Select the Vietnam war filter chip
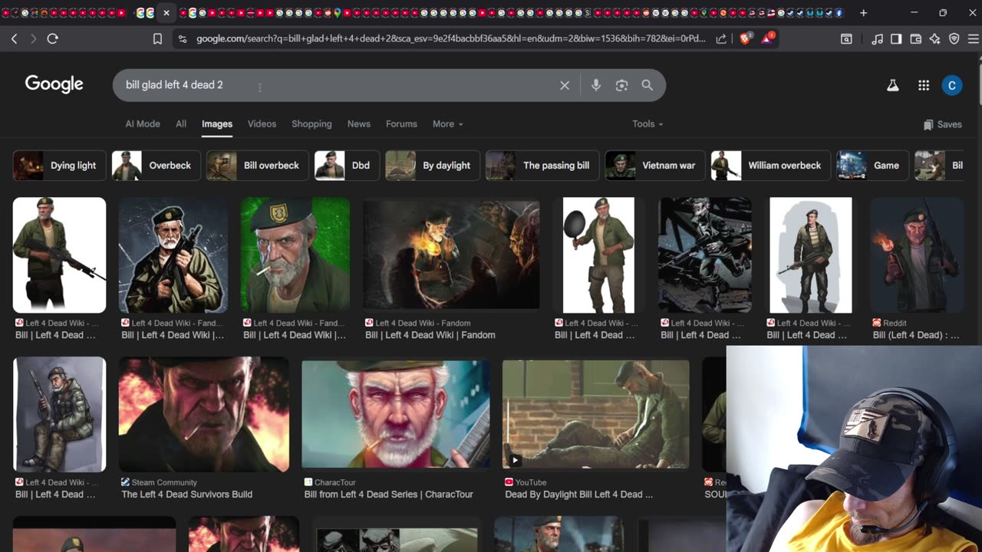This screenshot has height=552, width=982. click(655, 166)
